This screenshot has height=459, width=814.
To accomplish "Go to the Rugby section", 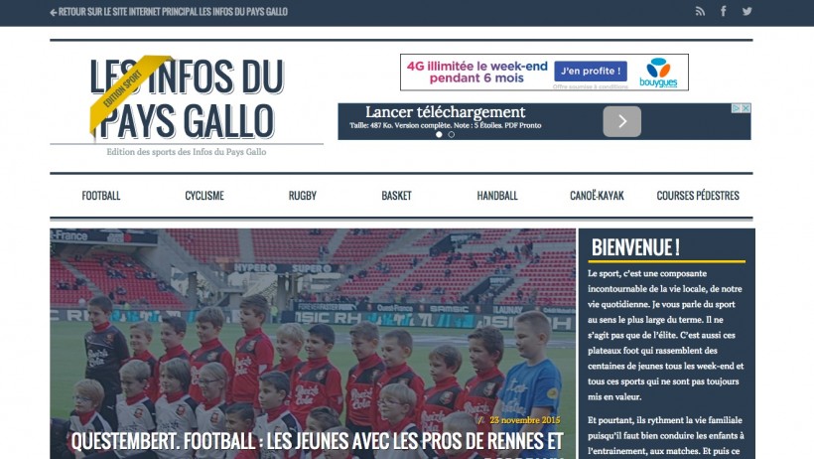I will [303, 196].
